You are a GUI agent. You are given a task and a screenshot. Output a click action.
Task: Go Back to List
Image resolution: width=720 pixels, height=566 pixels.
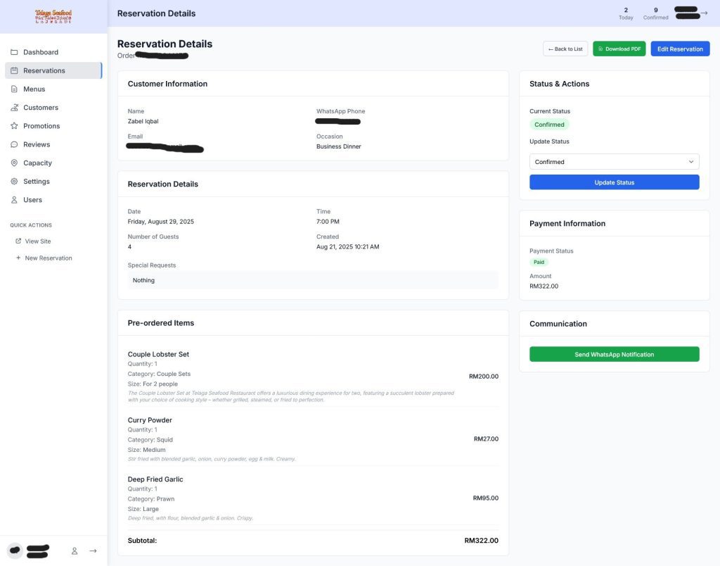pos(565,49)
